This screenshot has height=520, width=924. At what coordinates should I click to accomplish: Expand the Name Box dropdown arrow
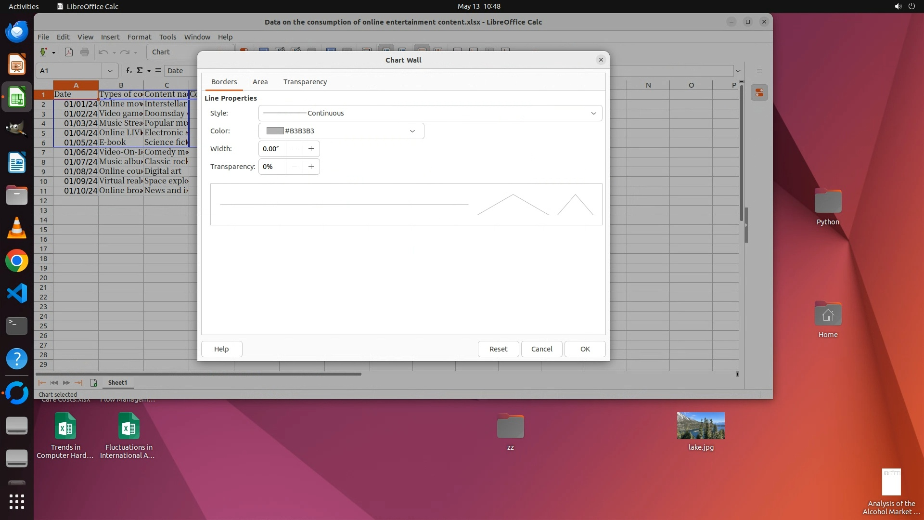pos(110,71)
